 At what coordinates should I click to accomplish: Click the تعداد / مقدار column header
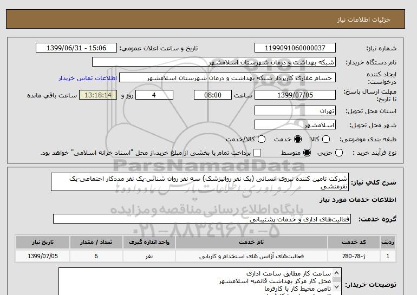point(96,242)
